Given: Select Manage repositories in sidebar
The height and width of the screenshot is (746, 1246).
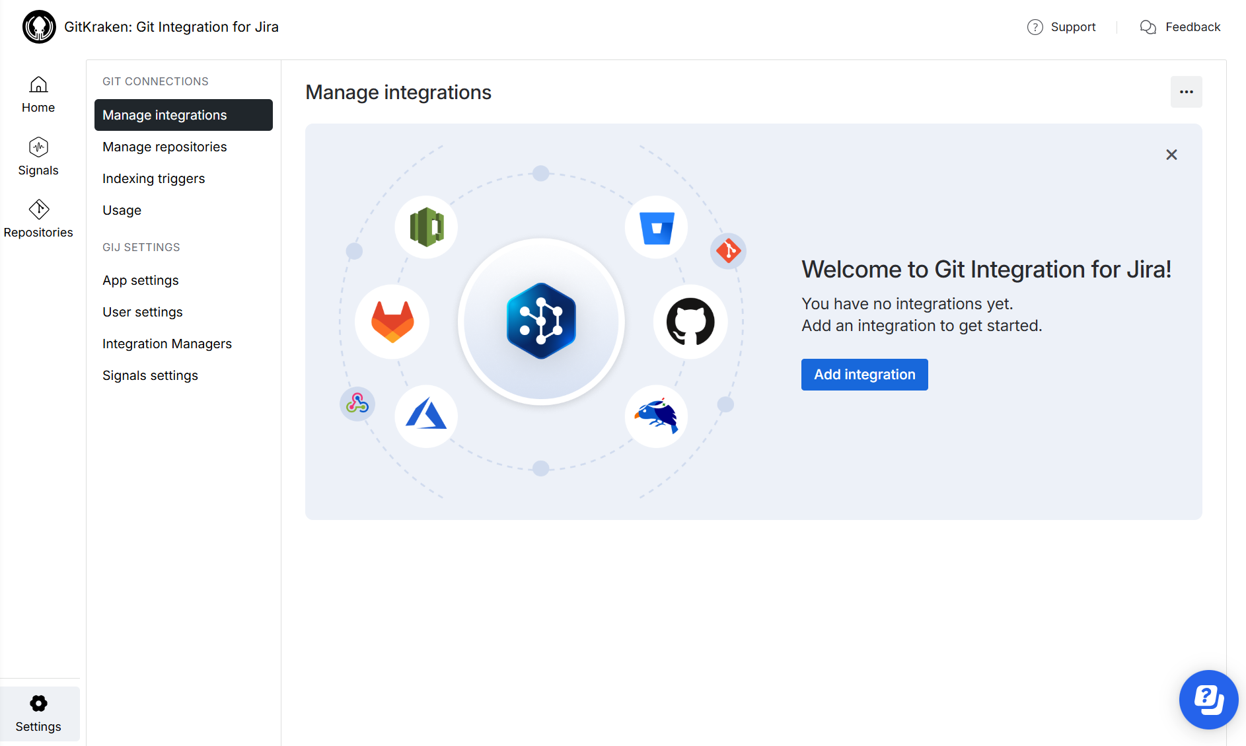Looking at the screenshot, I should pos(165,147).
